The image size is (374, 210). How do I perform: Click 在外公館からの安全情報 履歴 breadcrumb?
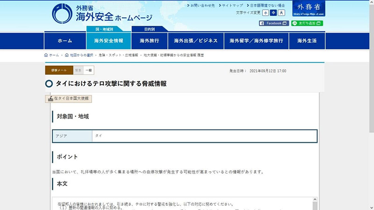pyautogui.click(x=173, y=55)
